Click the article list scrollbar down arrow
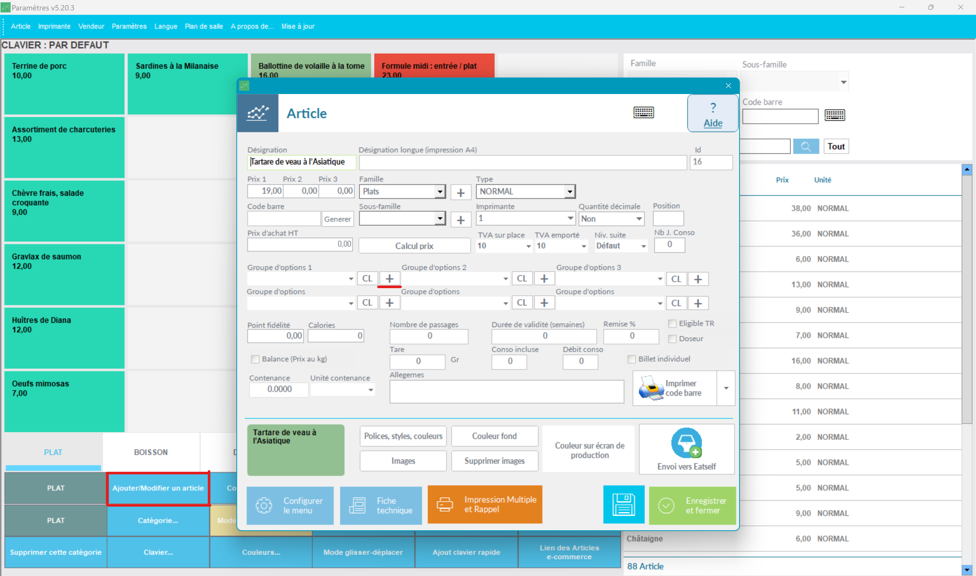 click(x=966, y=570)
